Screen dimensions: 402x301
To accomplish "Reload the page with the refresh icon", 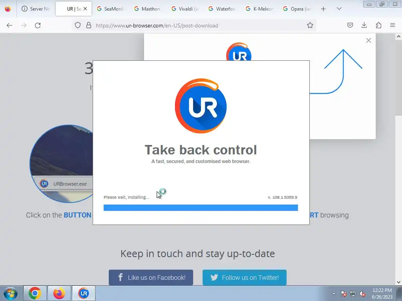I will (38, 25).
